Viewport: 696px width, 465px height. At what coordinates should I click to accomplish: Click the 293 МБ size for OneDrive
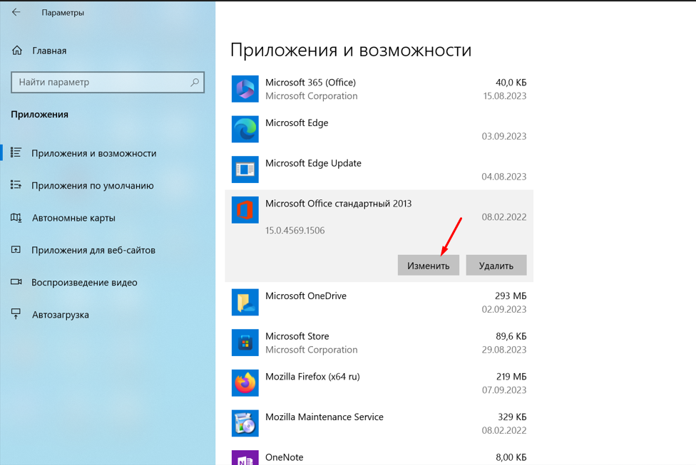pyautogui.click(x=511, y=296)
